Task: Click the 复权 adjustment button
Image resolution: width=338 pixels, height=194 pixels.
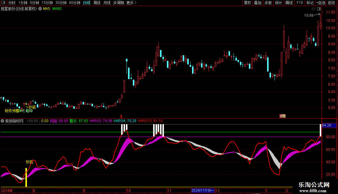Action: [x=247, y=3]
